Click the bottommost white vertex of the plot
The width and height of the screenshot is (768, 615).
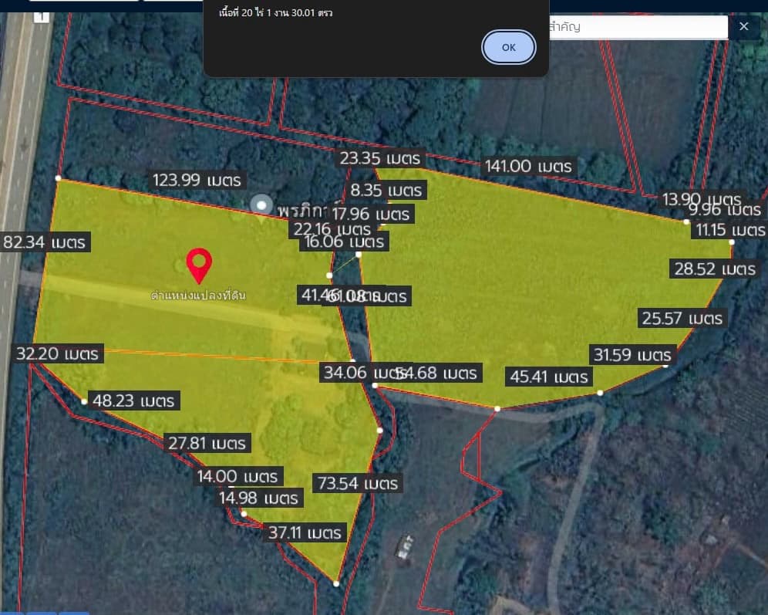336,583
